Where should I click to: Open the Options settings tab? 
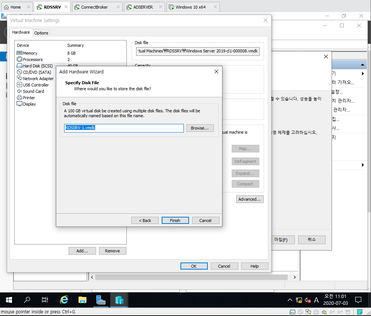click(41, 33)
